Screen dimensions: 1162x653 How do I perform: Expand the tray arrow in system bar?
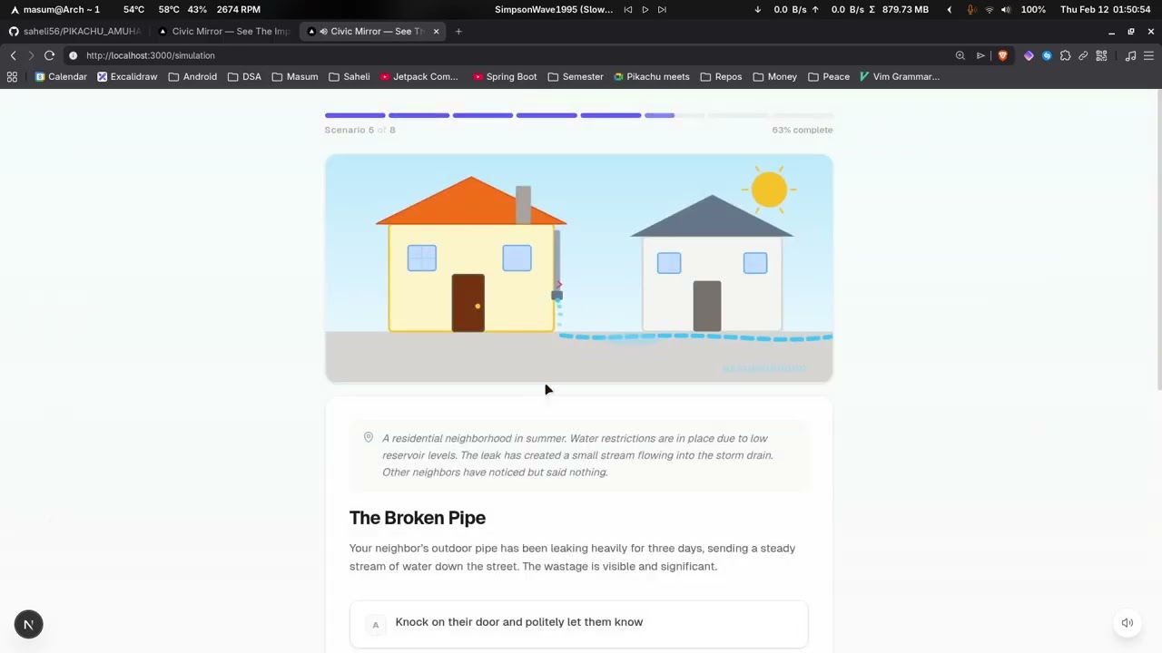[949, 9]
